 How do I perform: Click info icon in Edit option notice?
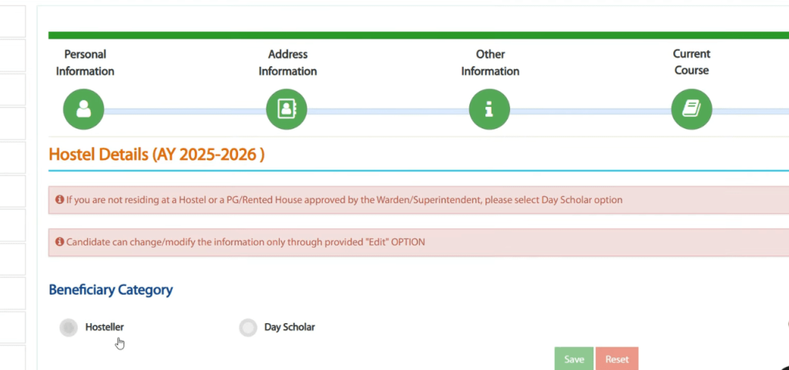click(x=59, y=242)
